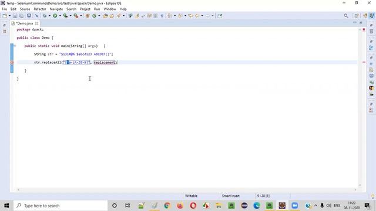The image size is (376, 211).
Task: Toggle Show Whitespace Characters pilcrow icon
Action: click(x=162, y=16)
